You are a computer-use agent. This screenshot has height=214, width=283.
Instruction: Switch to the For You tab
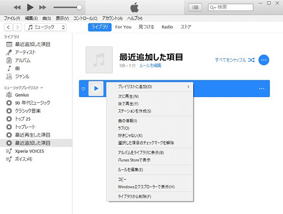(123, 27)
